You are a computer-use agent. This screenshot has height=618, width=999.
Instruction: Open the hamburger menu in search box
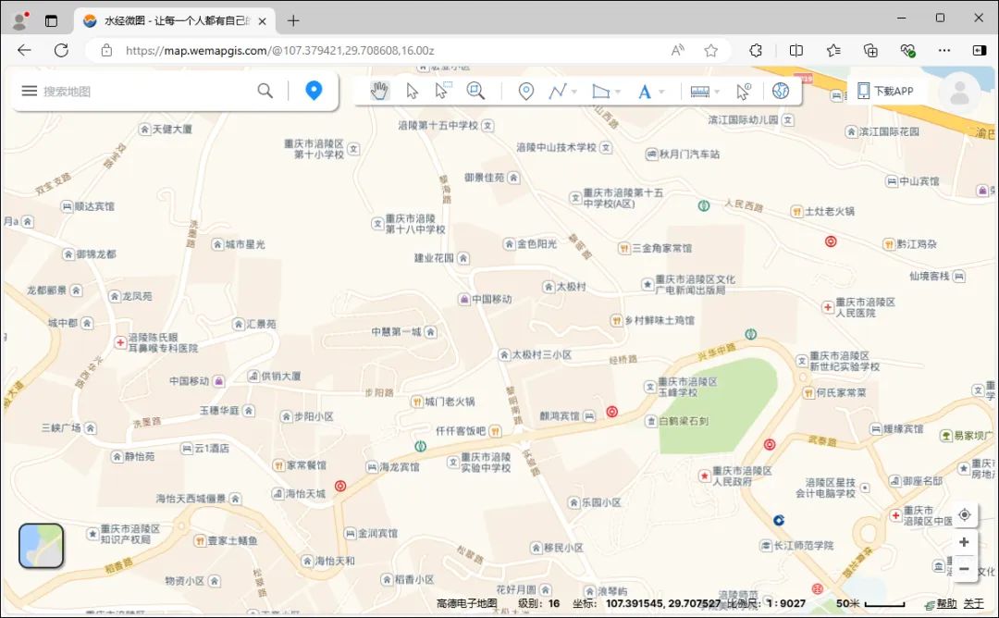point(30,91)
